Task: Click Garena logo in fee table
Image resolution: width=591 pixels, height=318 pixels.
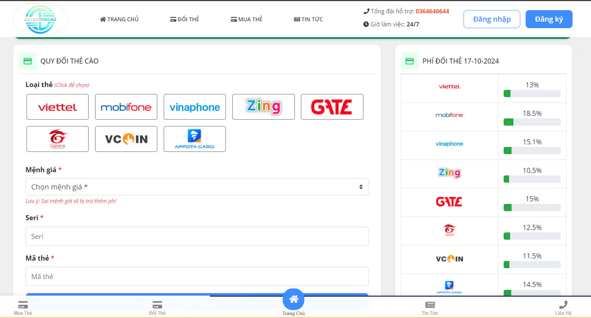Action: tap(449, 230)
